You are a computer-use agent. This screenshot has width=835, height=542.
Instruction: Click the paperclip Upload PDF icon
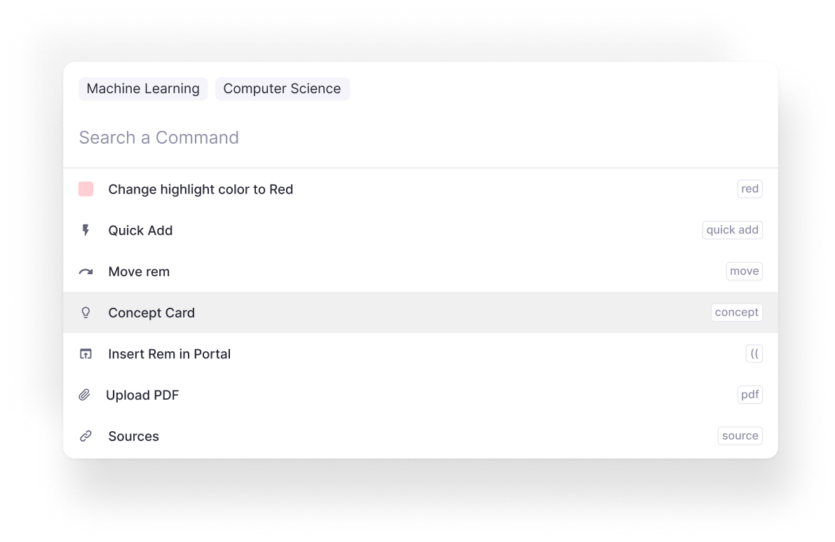pos(85,395)
